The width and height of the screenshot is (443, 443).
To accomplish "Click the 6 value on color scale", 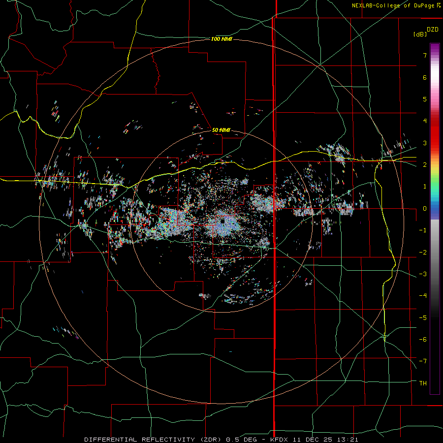I will point(425,77).
